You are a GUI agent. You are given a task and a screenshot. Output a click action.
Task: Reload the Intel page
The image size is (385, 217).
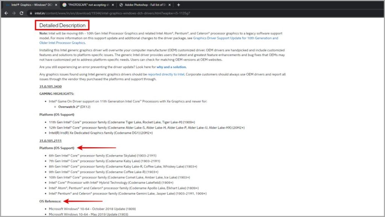pyautogui.click(x=21, y=13)
